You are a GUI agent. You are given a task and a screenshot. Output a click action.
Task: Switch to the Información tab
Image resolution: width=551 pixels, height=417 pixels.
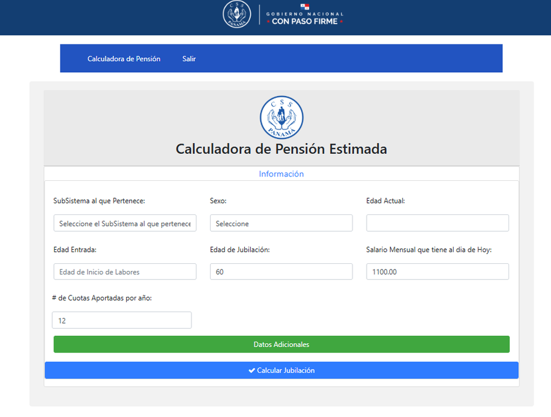(x=281, y=172)
